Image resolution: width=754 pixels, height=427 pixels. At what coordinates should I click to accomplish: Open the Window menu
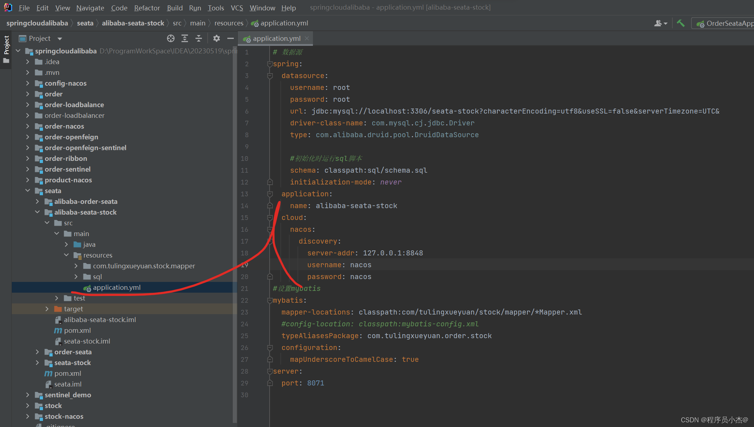(262, 8)
